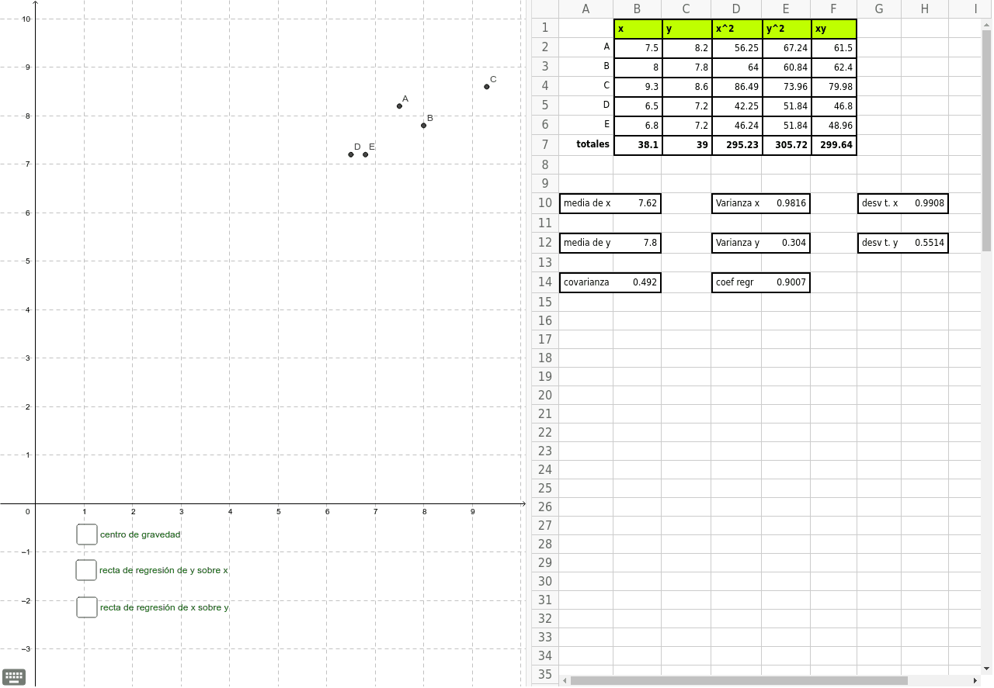The image size is (994, 688).
Task: Open the virtual keyboard icon
Action: [x=14, y=676]
